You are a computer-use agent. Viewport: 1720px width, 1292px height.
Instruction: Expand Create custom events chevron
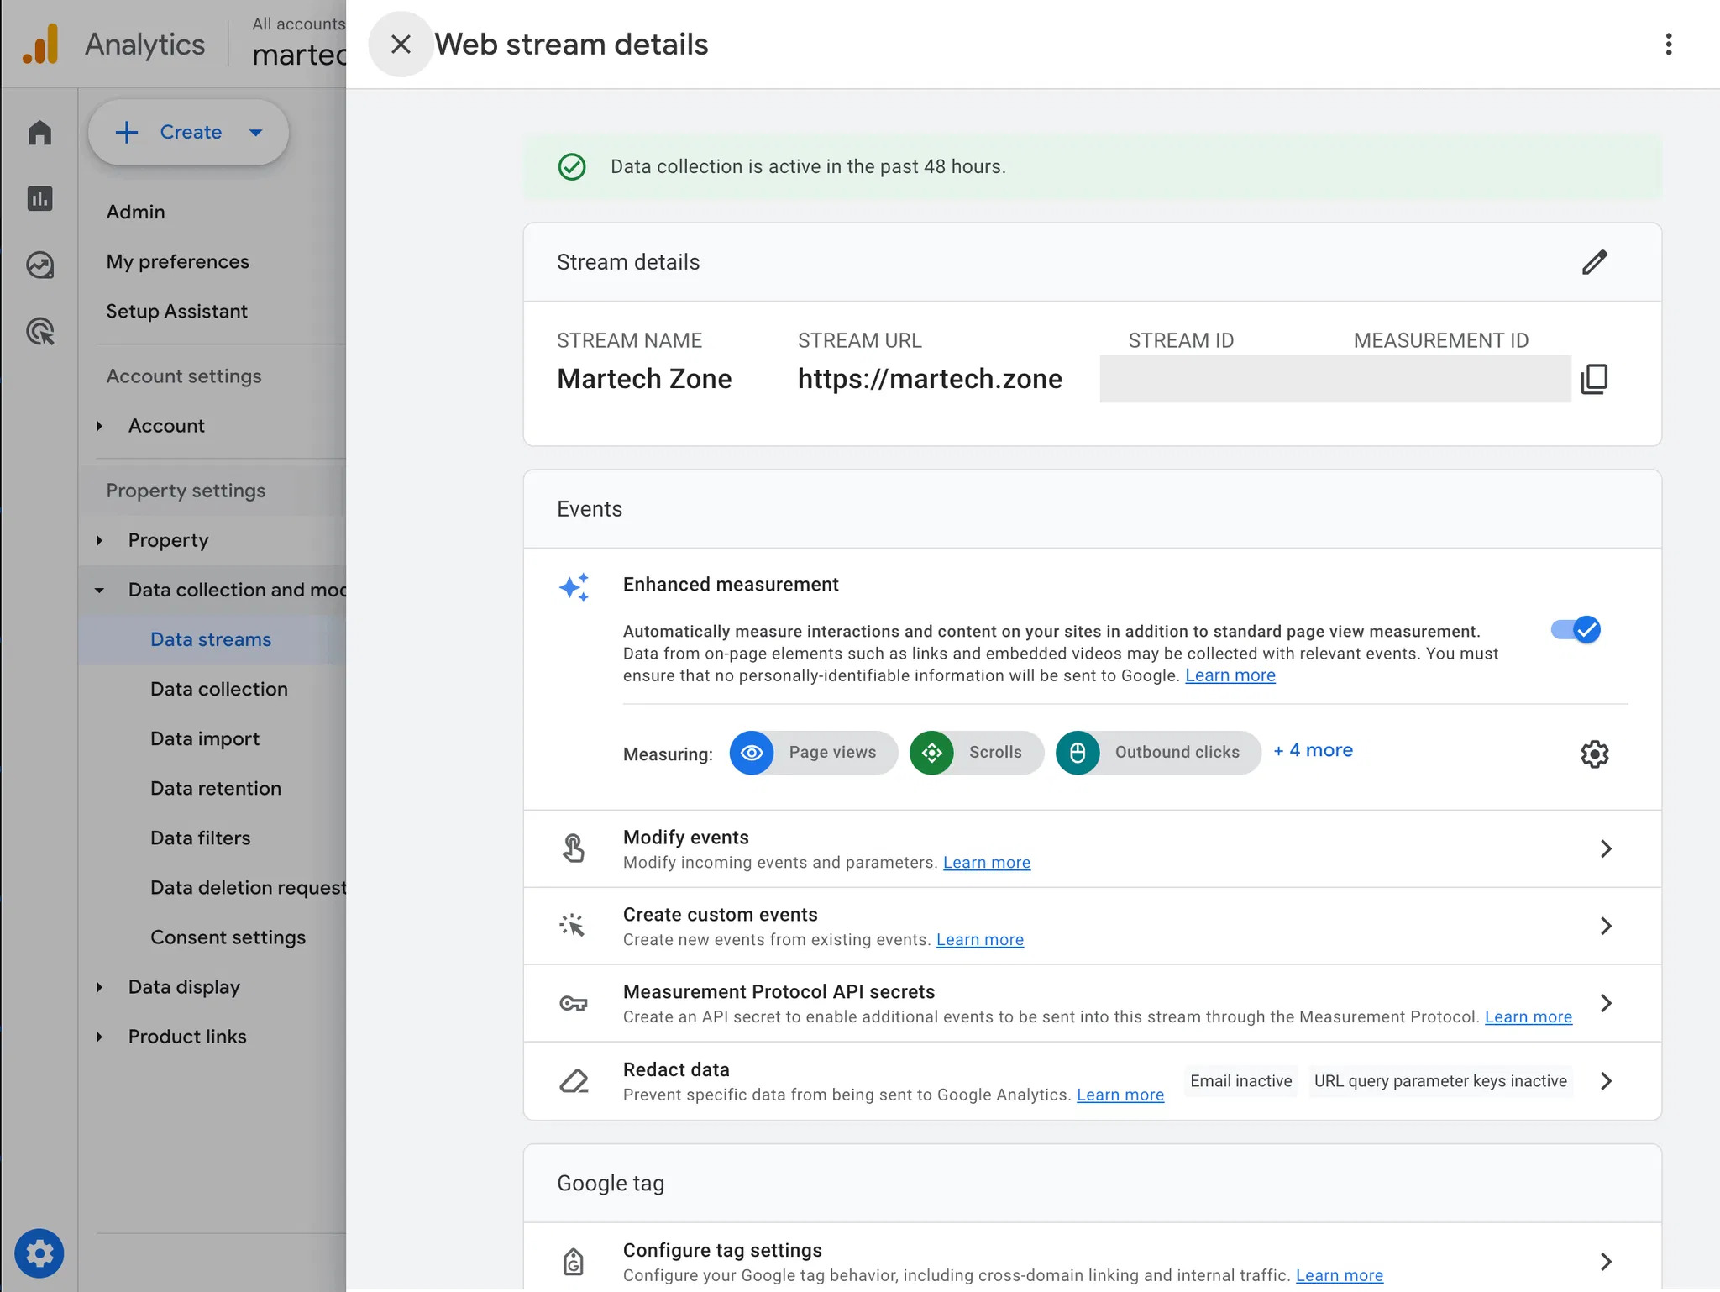click(1605, 926)
